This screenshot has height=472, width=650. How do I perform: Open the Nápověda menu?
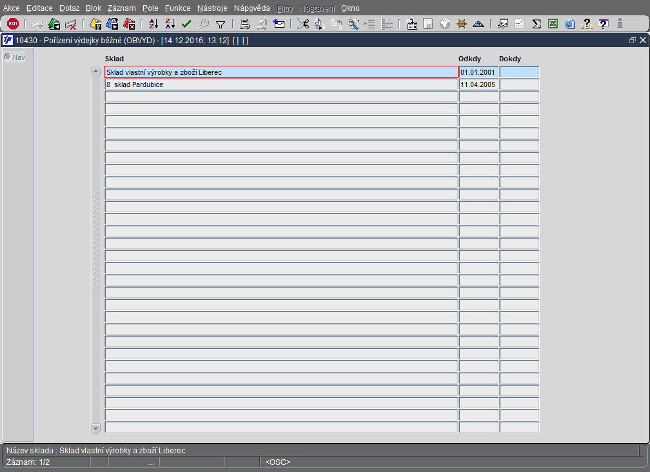point(251,8)
